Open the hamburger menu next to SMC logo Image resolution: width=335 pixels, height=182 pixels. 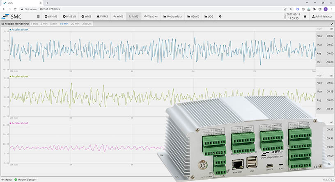pyautogui.click(x=38, y=16)
